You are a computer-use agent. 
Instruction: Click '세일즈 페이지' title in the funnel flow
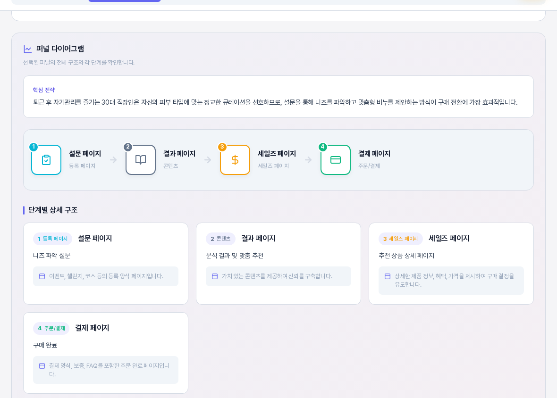(277, 154)
